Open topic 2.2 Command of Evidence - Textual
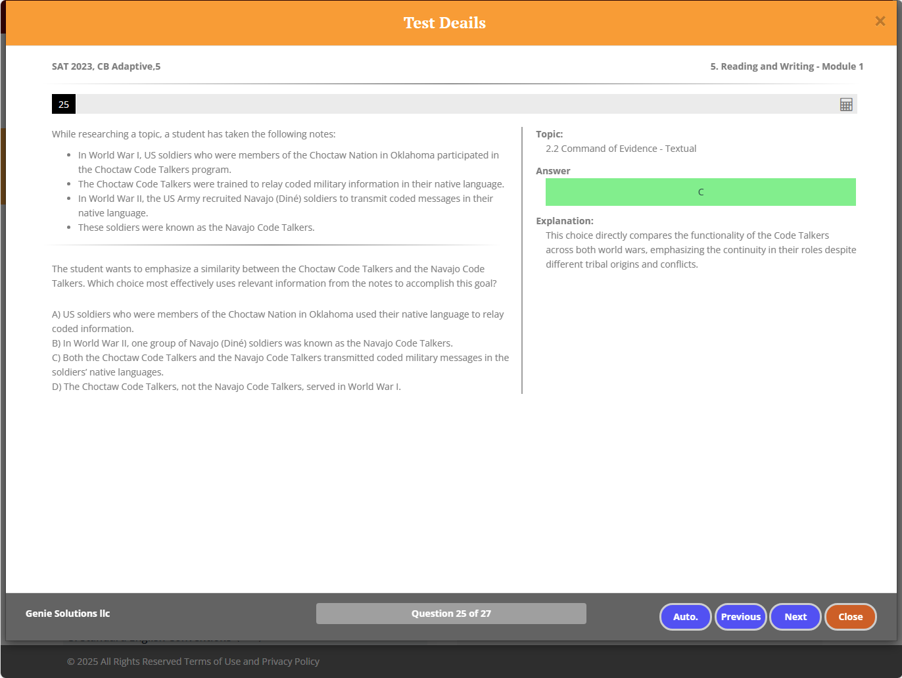This screenshot has height=678, width=902. tap(621, 148)
